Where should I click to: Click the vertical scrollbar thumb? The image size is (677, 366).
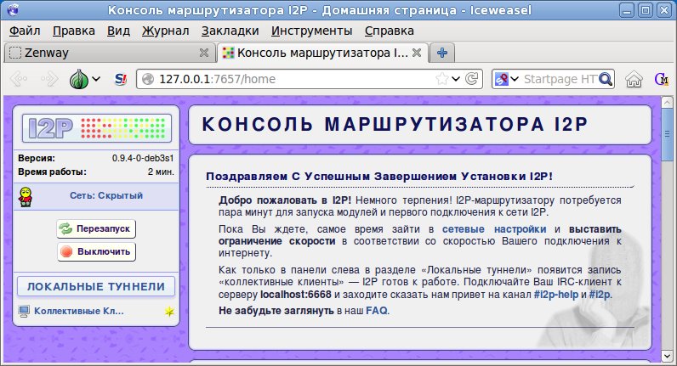tap(667, 135)
